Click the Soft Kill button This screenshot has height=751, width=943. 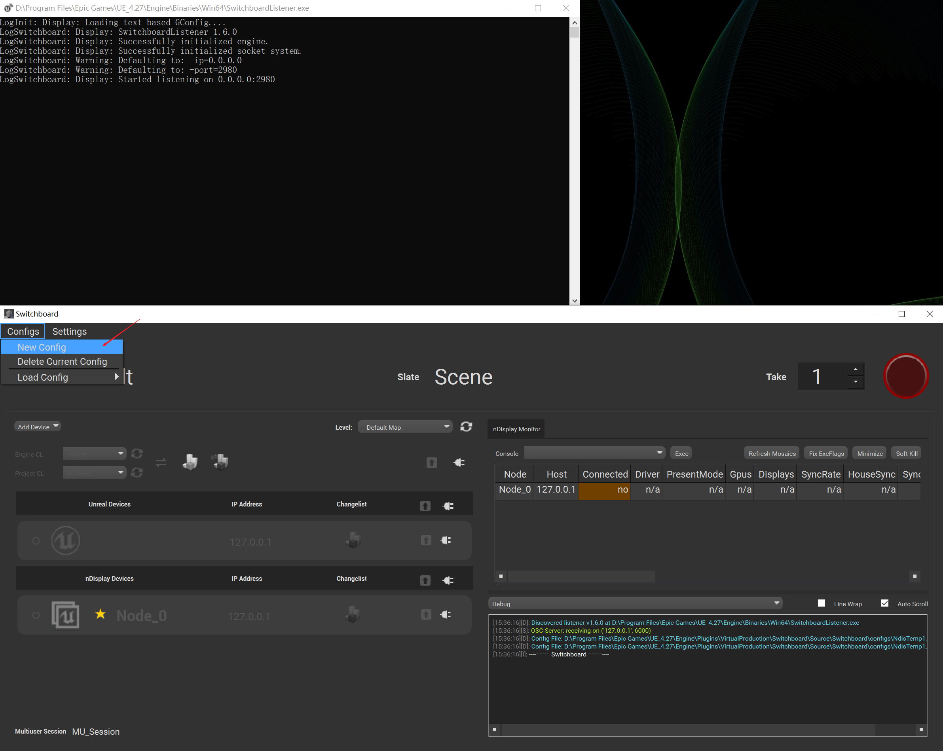click(906, 453)
